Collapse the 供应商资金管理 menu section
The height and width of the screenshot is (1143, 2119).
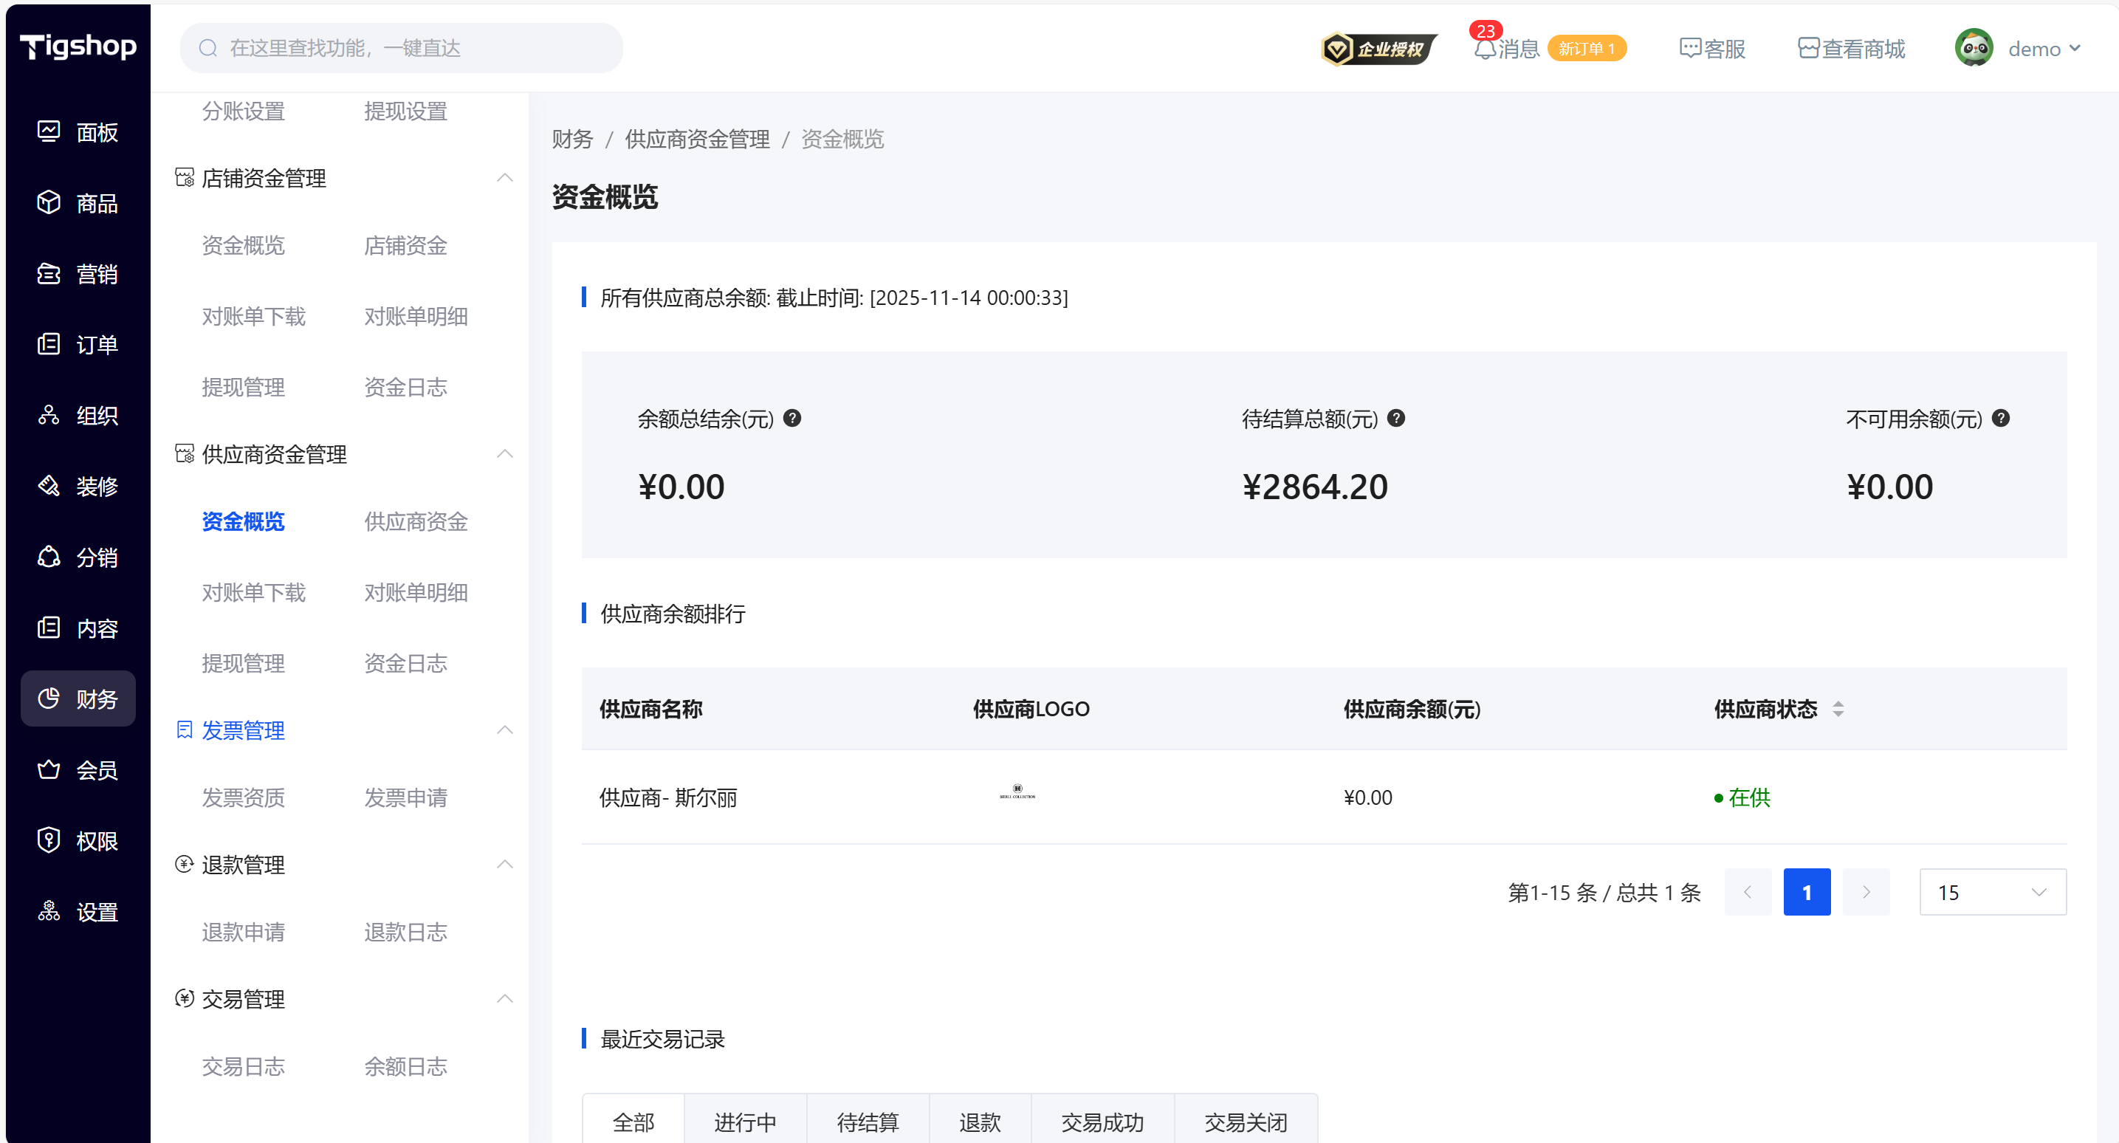click(x=505, y=454)
